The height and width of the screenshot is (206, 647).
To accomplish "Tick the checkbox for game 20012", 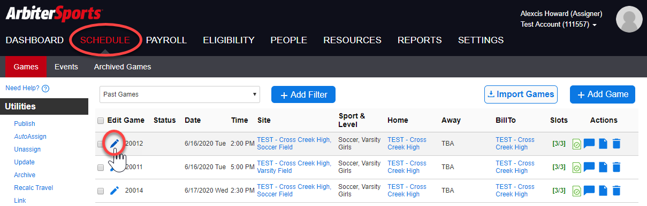I will coord(101,144).
